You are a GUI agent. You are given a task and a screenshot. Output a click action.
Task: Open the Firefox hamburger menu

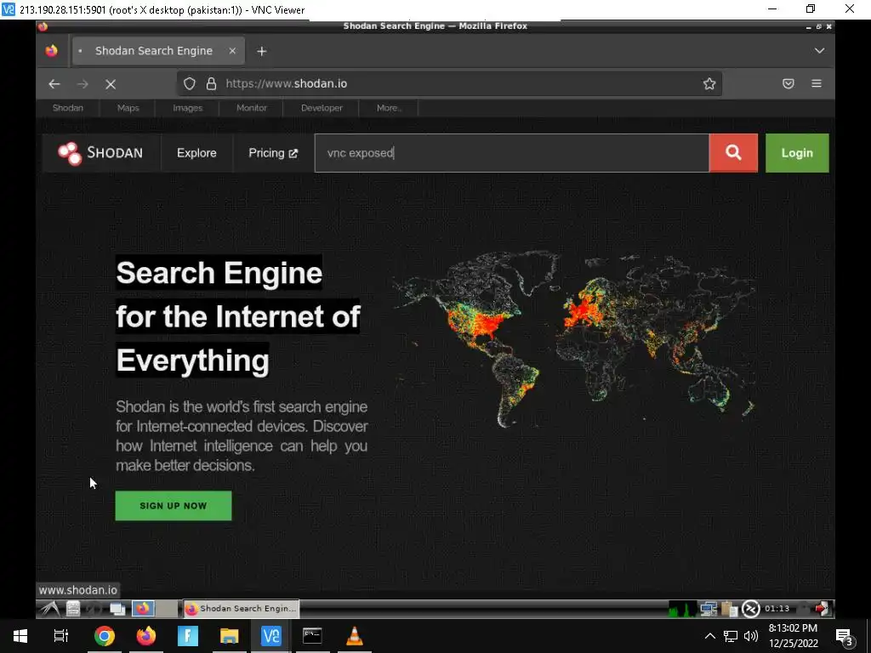[x=817, y=83]
